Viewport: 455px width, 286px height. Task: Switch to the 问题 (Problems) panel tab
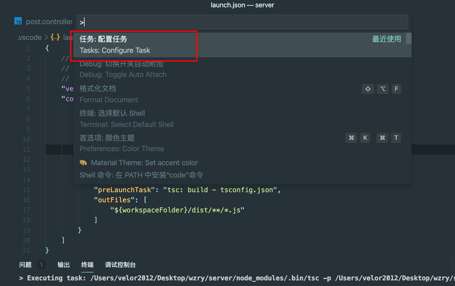tap(25, 265)
